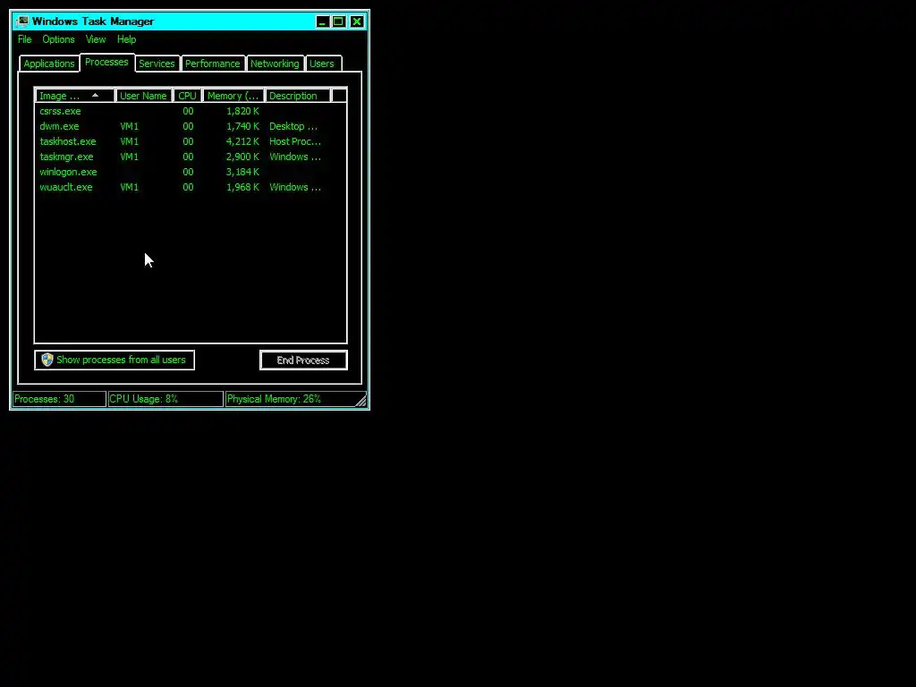916x687 pixels.
Task: Select the csrss.exe process row
Action: (191, 111)
